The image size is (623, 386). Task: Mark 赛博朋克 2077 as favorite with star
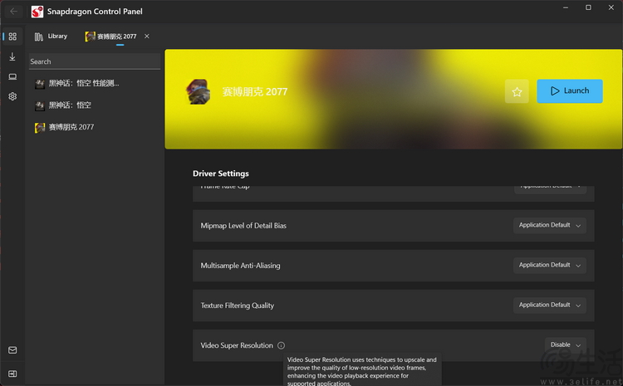click(517, 91)
